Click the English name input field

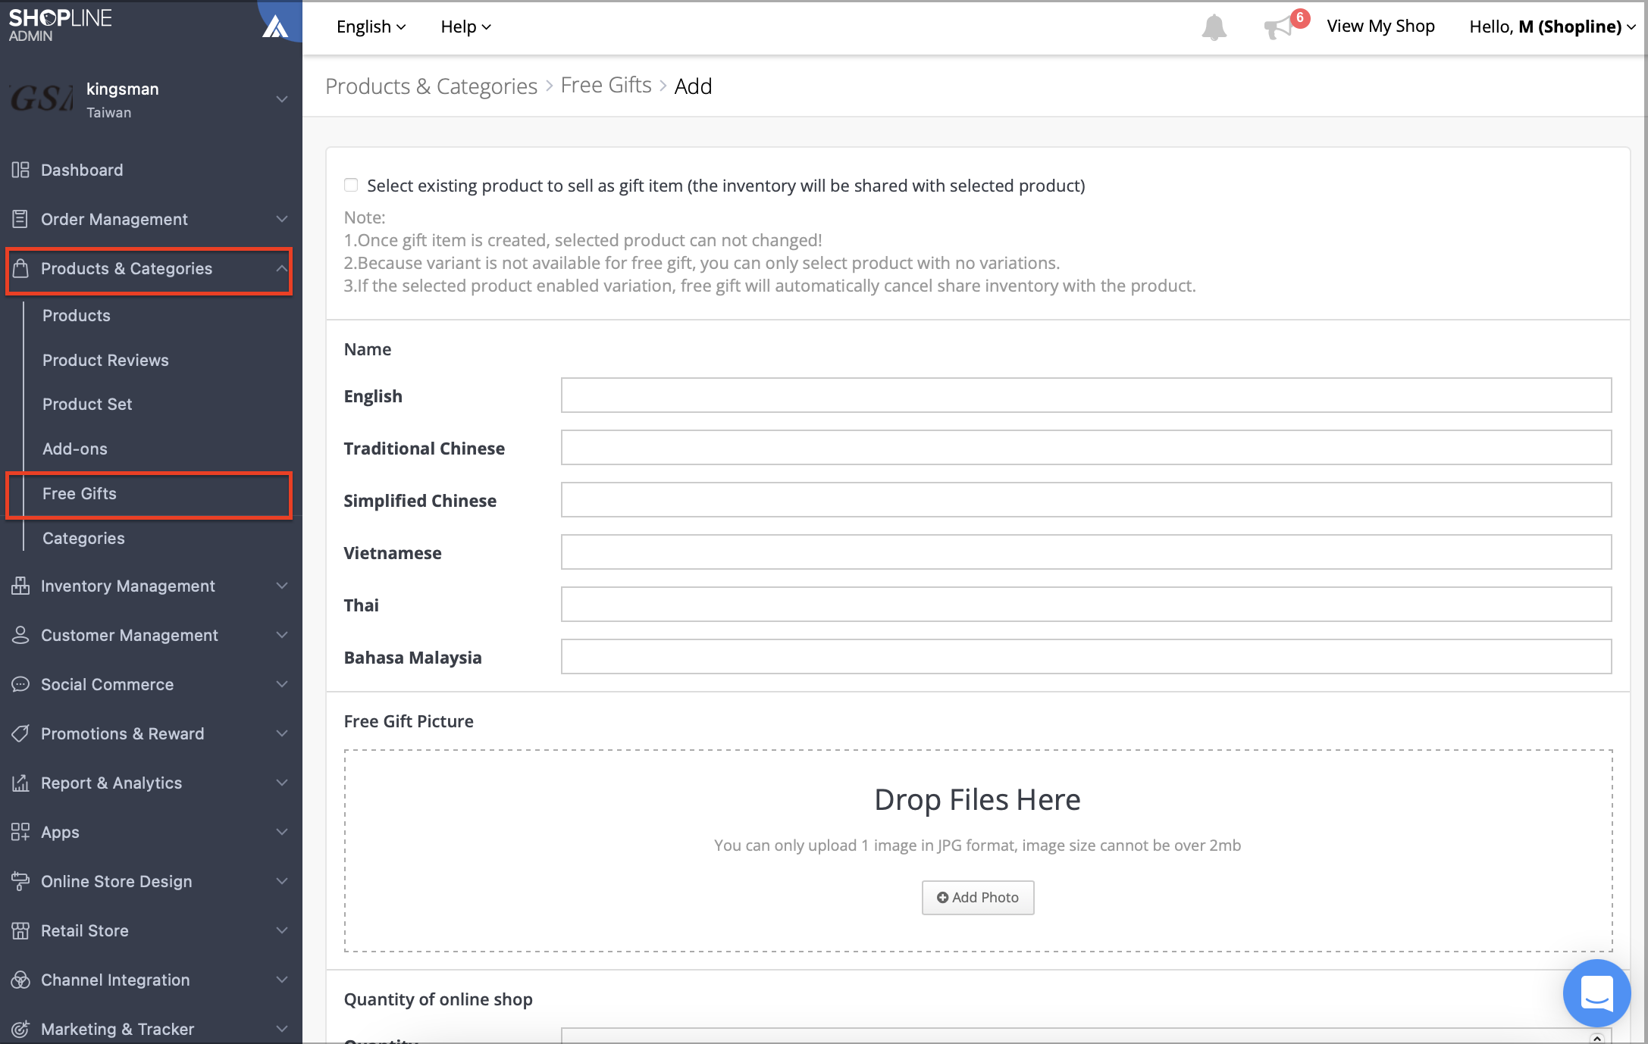pos(1086,395)
